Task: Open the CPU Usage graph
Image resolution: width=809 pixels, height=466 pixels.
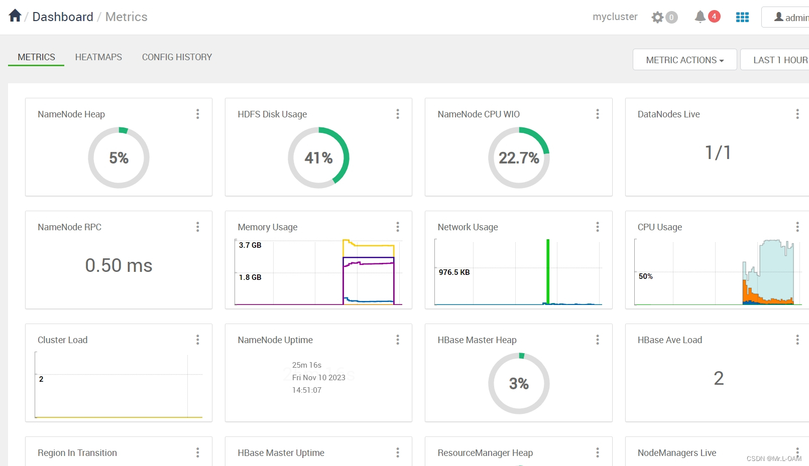Action: coord(718,272)
